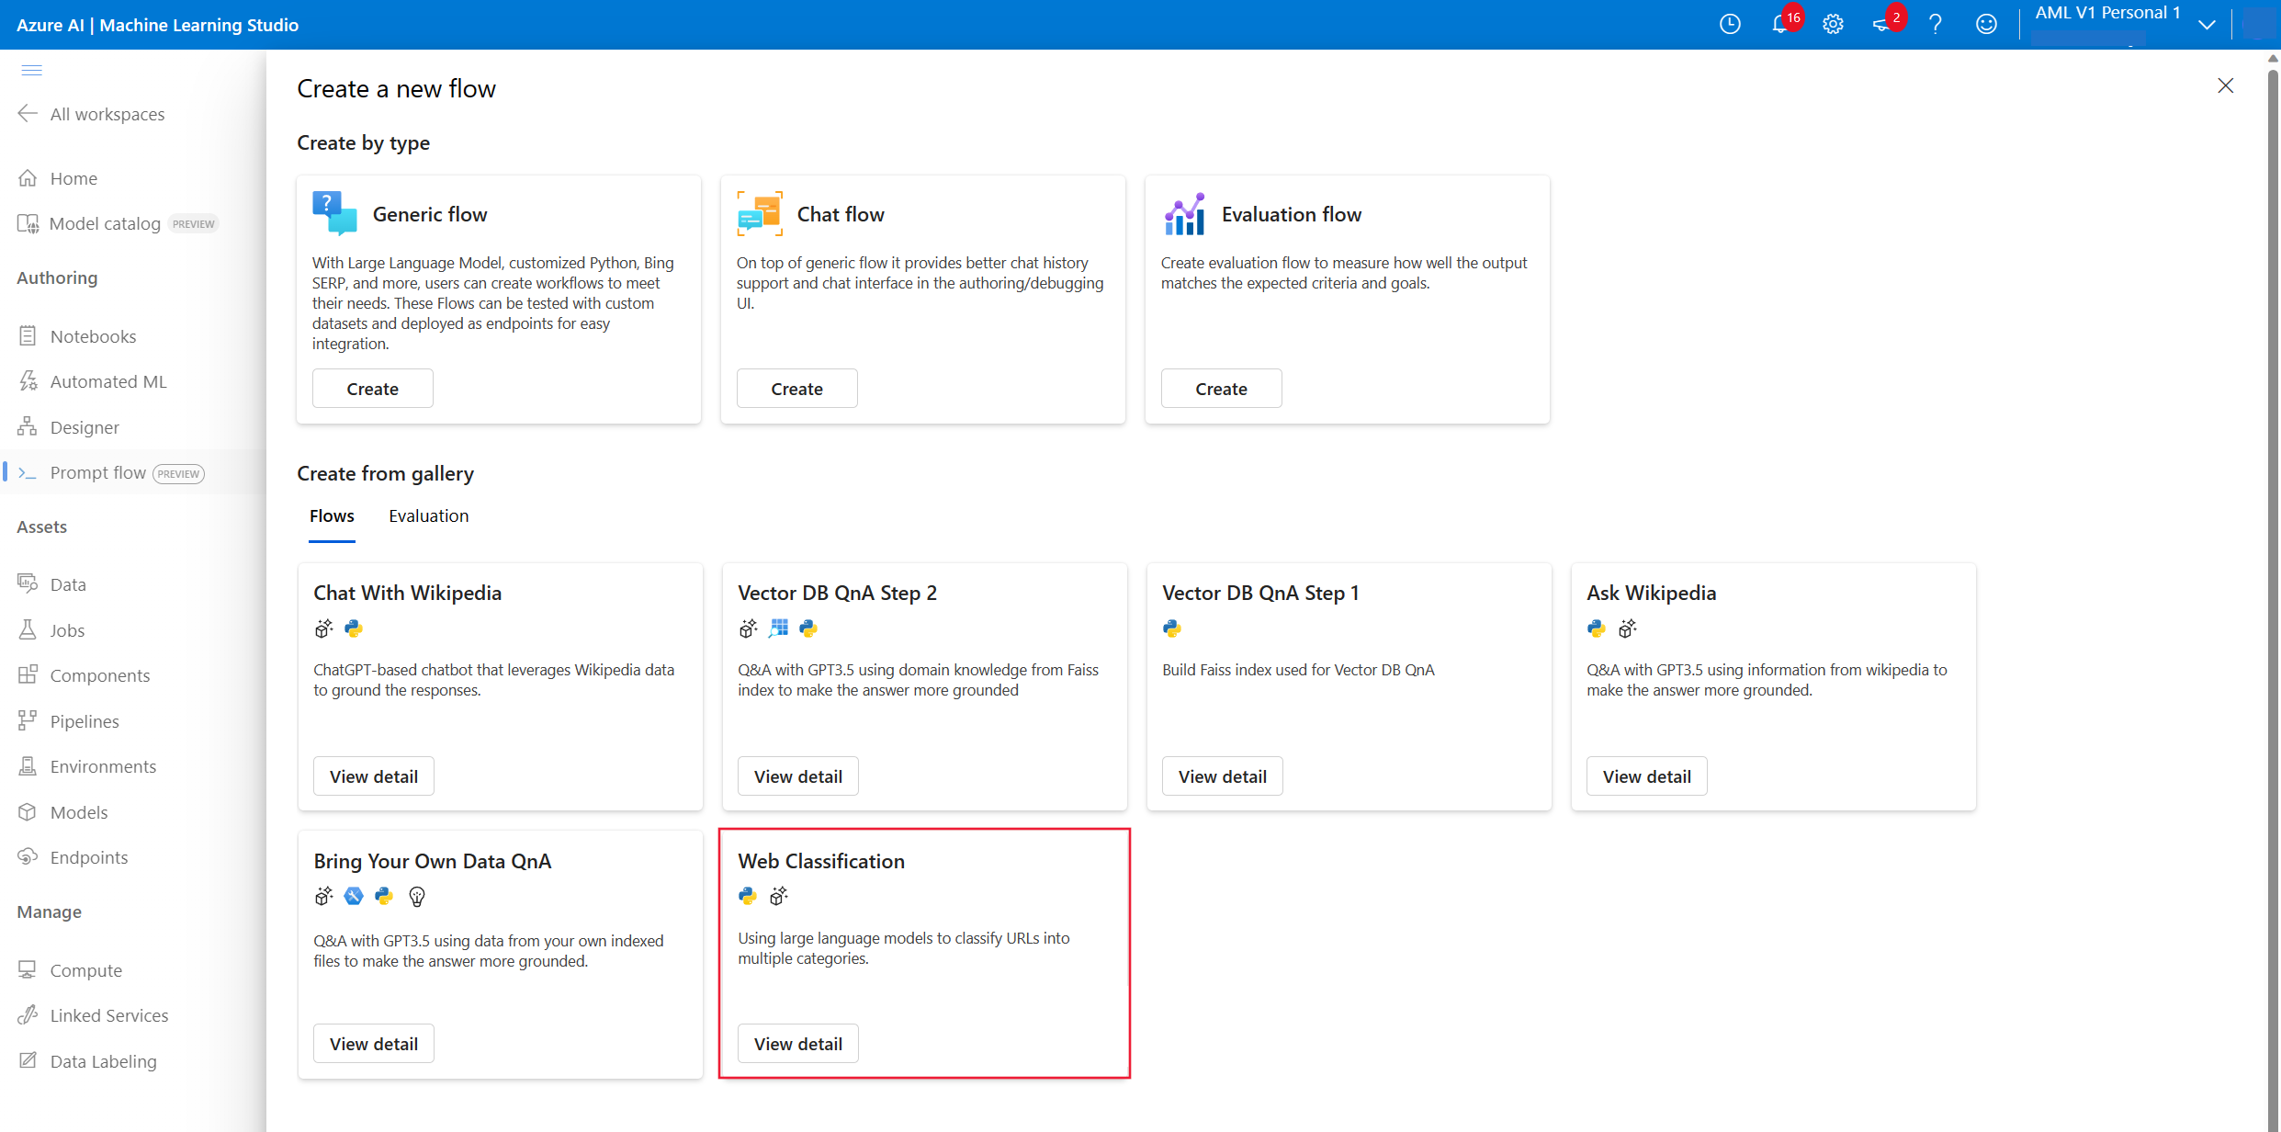This screenshot has width=2281, height=1132.
Task: Expand AML V1 Personal workspace dropdown
Action: point(2207,25)
